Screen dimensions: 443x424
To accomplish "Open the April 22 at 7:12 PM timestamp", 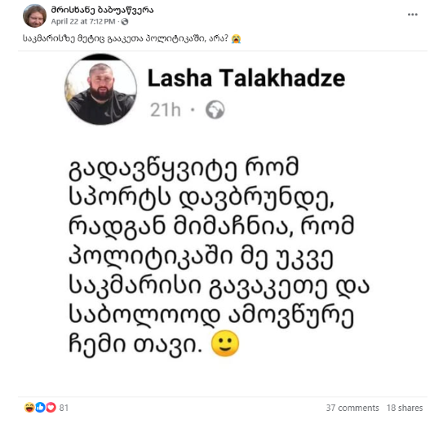I will click(x=83, y=21).
